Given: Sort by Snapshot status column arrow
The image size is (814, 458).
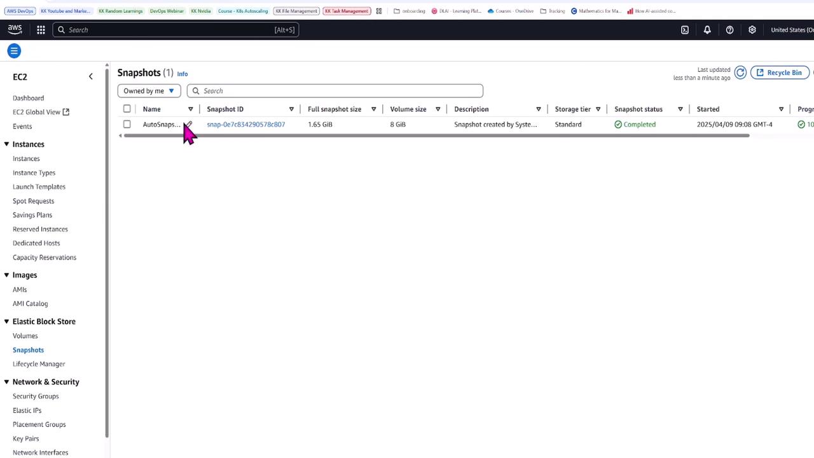Looking at the screenshot, I should click(680, 109).
